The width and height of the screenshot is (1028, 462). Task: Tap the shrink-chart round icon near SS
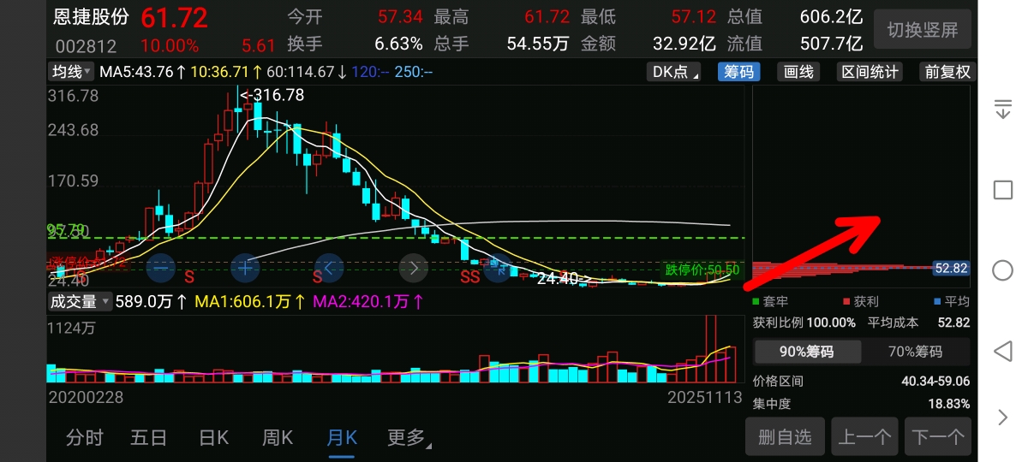[498, 268]
